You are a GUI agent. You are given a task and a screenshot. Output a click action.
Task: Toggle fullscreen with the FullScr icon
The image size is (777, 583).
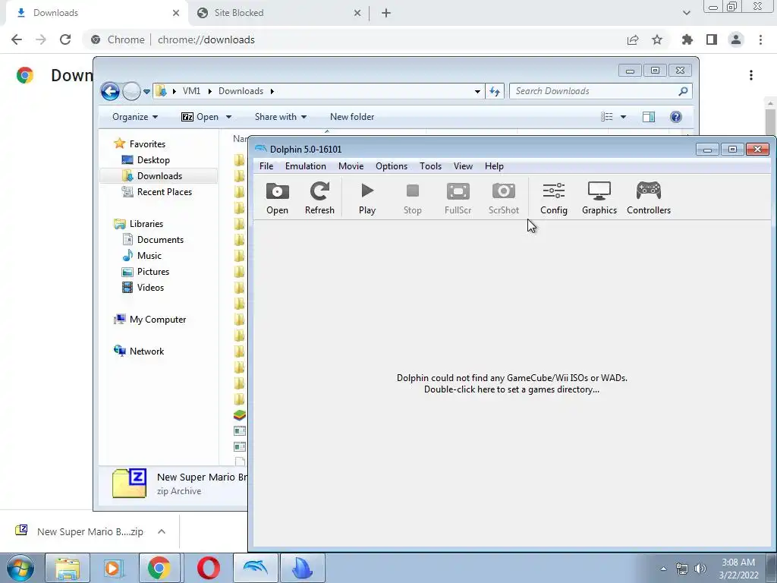pyautogui.click(x=458, y=198)
